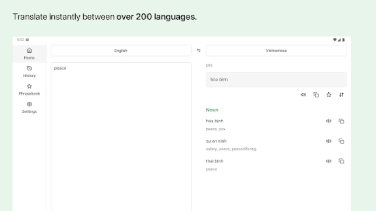Image resolution: width=376 pixels, height=211 pixels.
Task: Copy the thái bình noun entry
Action: pos(341,161)
